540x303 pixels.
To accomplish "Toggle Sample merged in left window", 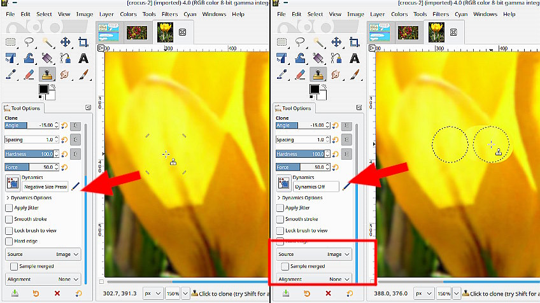I will point(14,267).
